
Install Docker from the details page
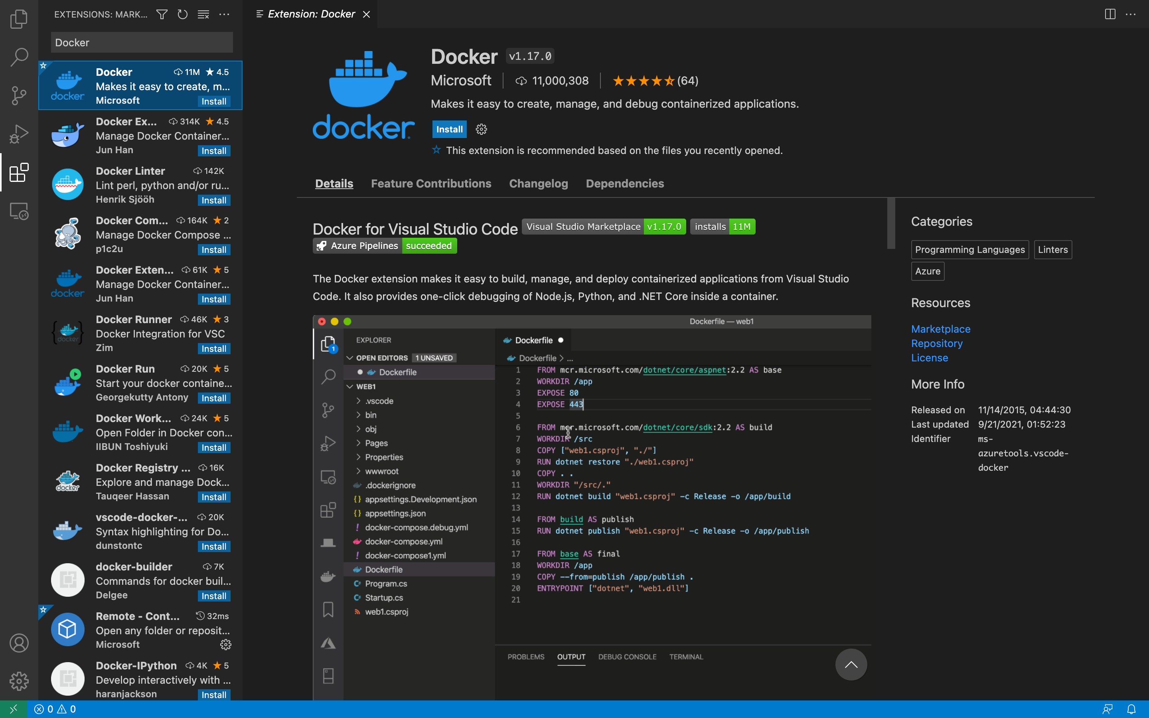(449, 129)
